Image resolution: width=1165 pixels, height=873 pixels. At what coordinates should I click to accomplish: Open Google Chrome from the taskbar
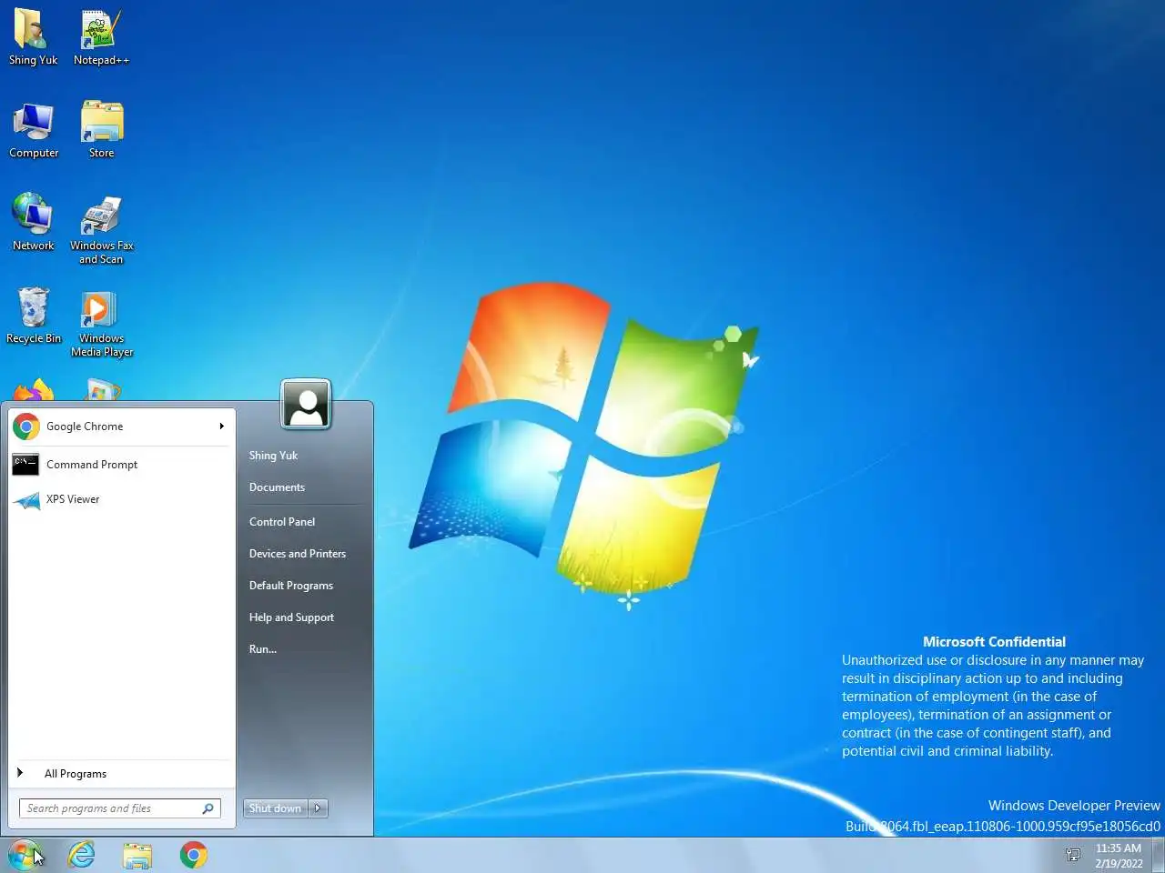(x=193, y=855)
